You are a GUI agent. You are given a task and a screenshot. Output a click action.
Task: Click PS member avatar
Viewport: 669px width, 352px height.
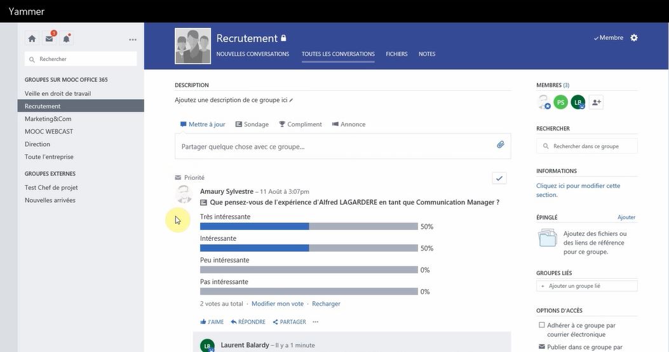click(x=560, y=102)
